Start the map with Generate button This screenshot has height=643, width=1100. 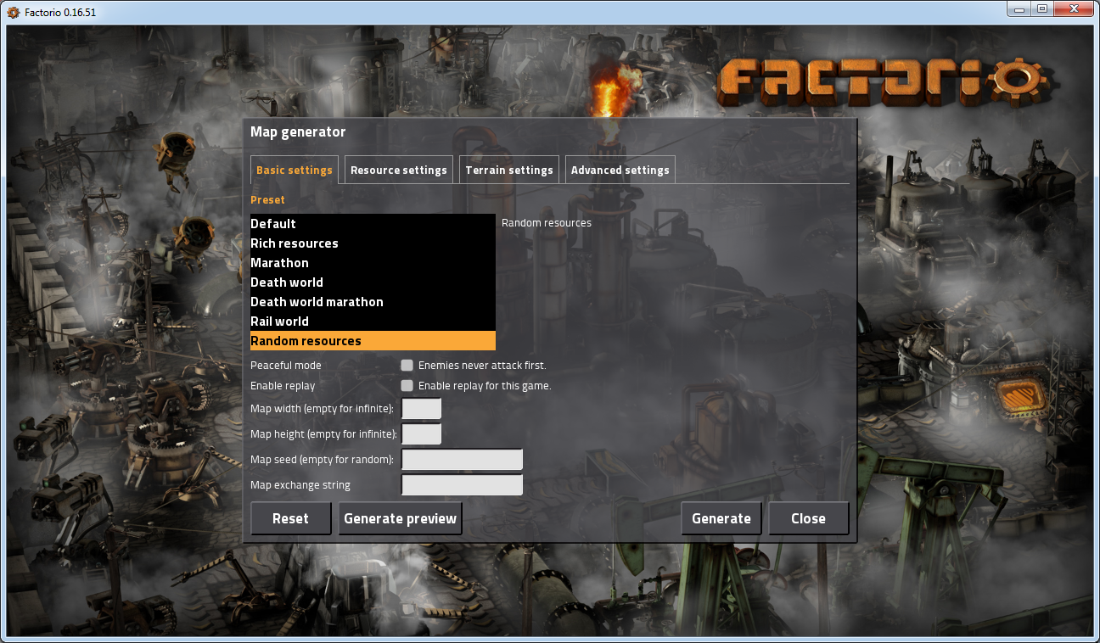pyautogui.click(x=721, y=518)
